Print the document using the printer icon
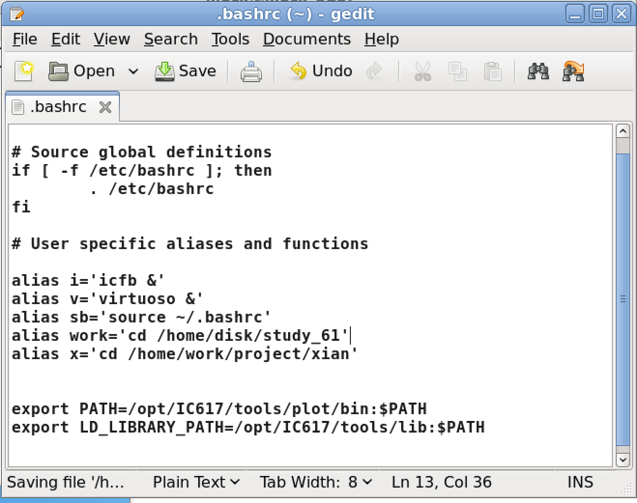The width and height of the screenshot is (637, 503). [251, 71]
